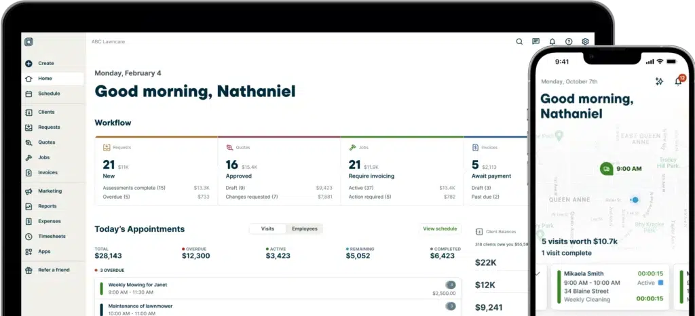Viewport: 695px width, 316px height.
Task: Tap the phone notification bell with badge
Action: [678, 81]
